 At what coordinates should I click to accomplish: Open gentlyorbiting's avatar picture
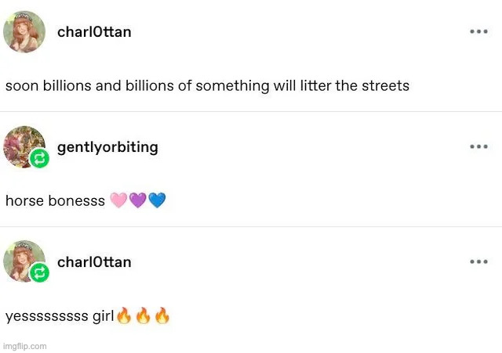click(x=22, y=144)
